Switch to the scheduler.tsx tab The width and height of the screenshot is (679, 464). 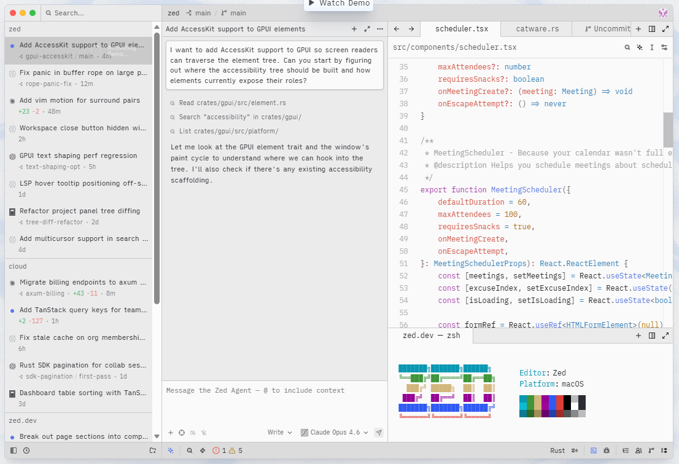tap(462, 29)
